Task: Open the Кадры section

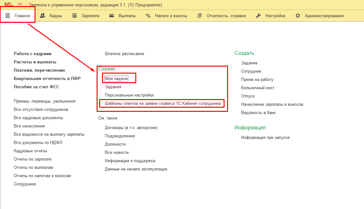Action: click(56, 16)
